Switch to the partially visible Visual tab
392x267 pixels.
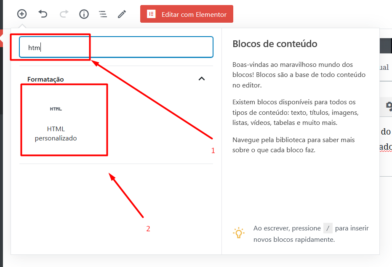(385, 68)
